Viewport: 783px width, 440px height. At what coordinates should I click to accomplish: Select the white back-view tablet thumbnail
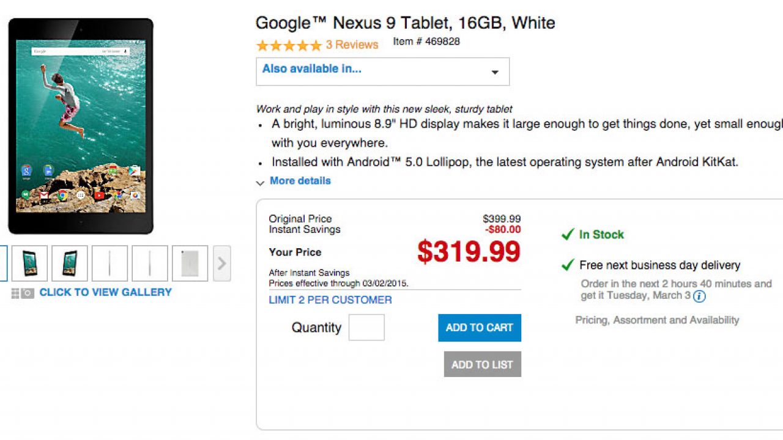coord(190,263)
